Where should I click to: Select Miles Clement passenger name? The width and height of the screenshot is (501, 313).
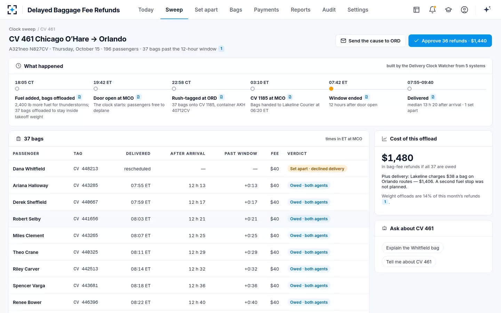(x=29, y=235)
